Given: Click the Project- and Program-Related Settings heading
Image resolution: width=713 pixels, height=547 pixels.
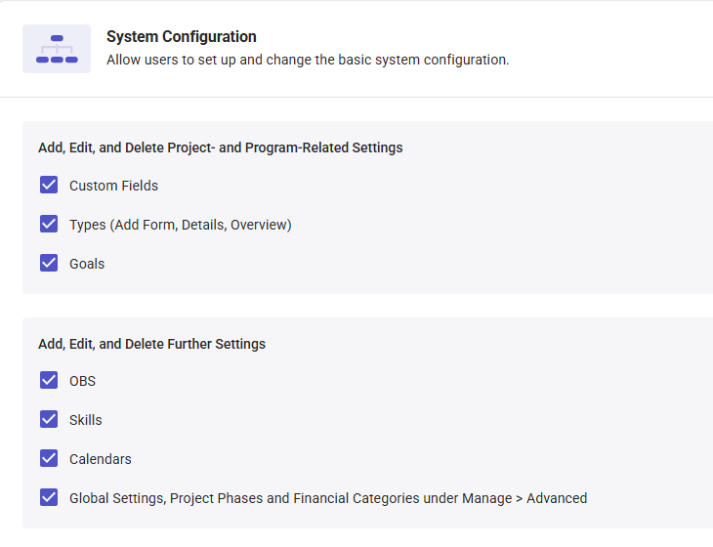Looking at the screenshot, I should coord(220,148).
